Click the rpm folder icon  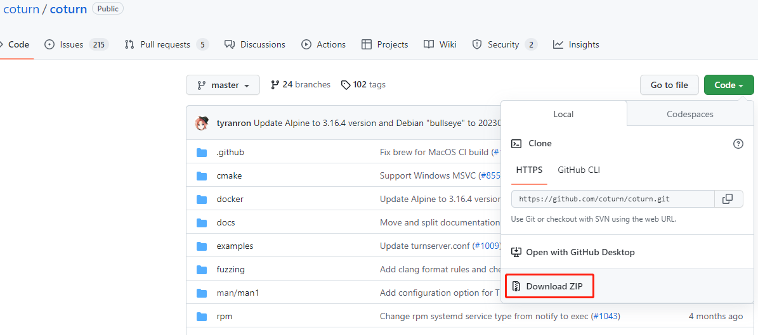pyautogui.click(x=202, y=317)
